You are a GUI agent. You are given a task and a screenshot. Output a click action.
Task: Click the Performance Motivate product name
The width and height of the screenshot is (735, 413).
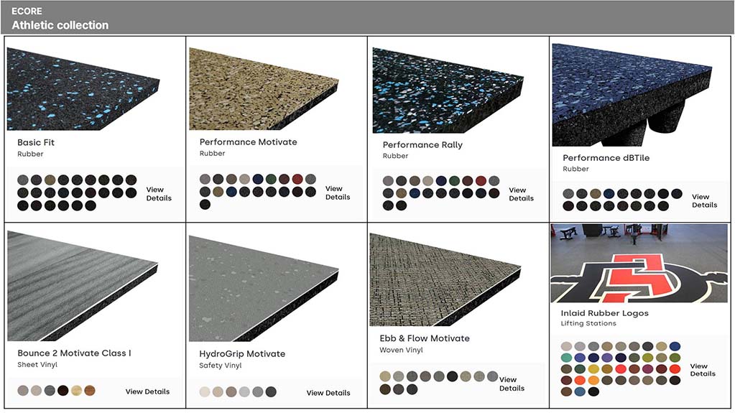pyautogui.click(x=248, y=141)
